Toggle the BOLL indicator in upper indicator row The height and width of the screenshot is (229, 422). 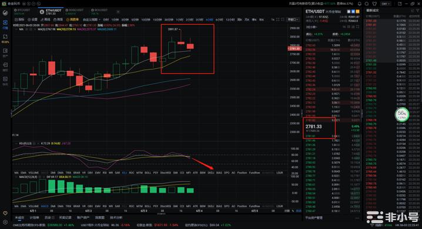(x=148, y=172)
